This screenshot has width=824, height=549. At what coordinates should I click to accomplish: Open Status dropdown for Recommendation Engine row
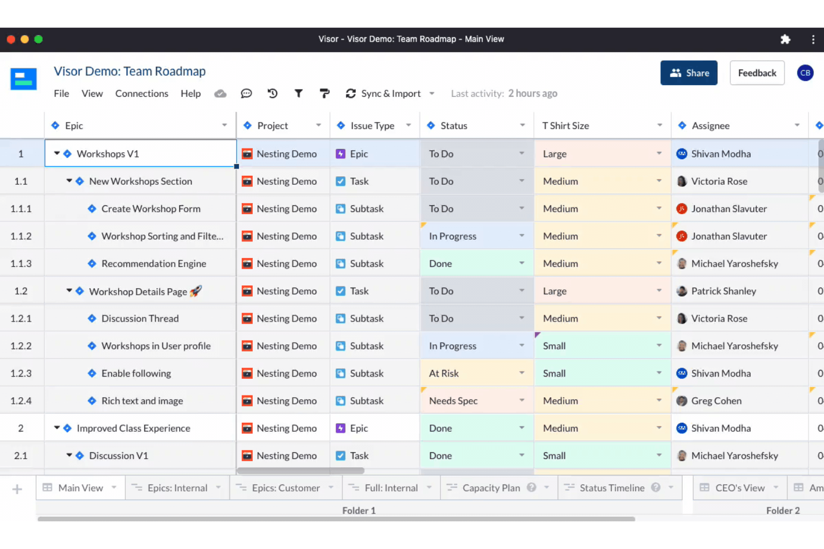click(522, 263)
